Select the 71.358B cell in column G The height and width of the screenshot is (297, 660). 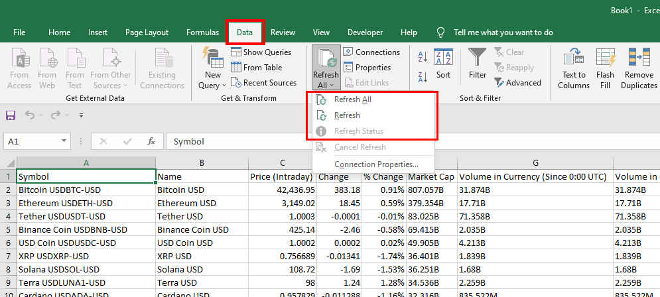(535, 216)
